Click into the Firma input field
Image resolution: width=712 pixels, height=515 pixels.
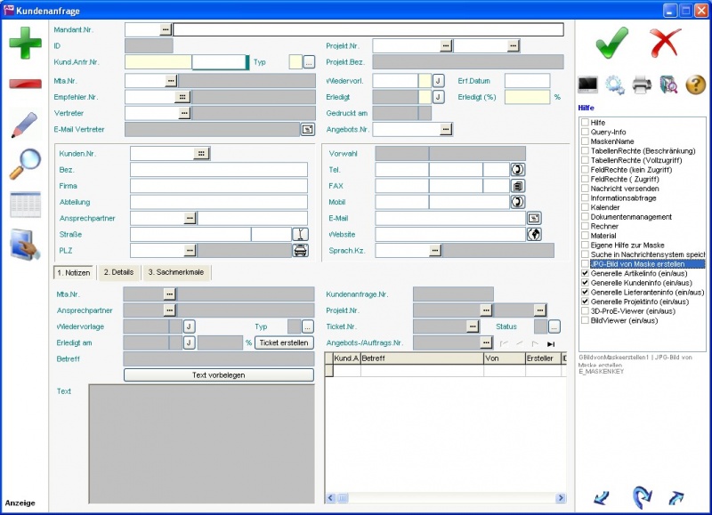218,186
